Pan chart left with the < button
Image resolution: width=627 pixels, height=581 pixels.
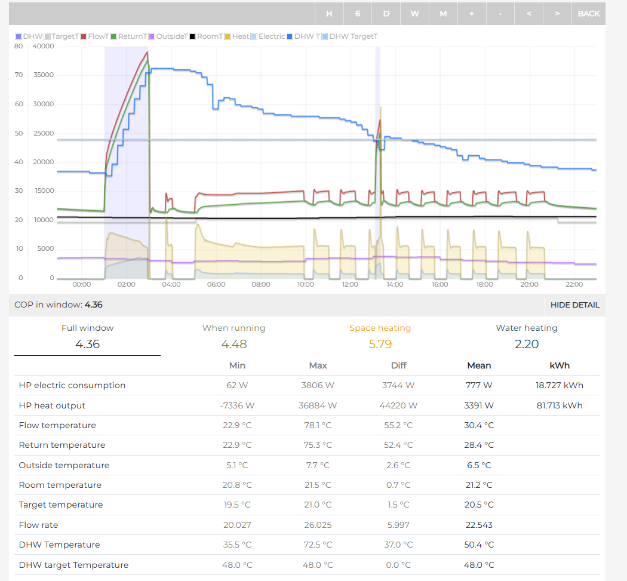click(x=529, y=14)
